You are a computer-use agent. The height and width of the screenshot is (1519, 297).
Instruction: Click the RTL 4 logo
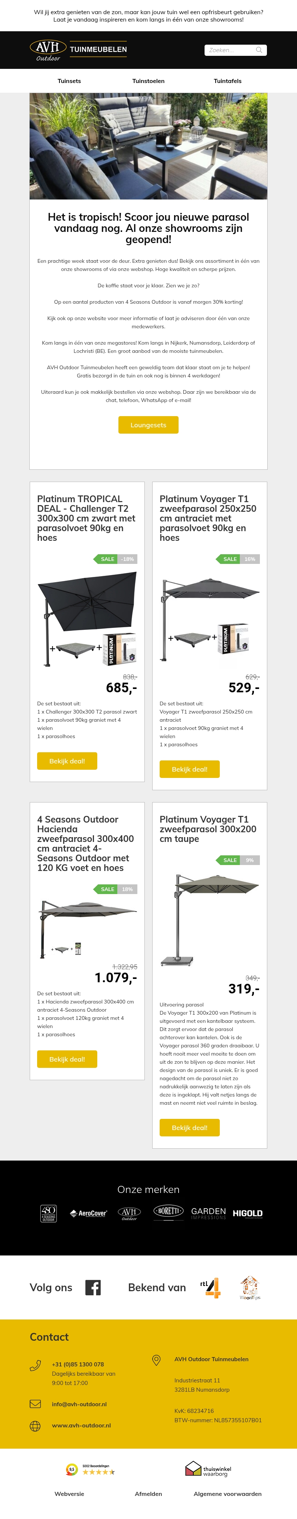click(210, 1287)
